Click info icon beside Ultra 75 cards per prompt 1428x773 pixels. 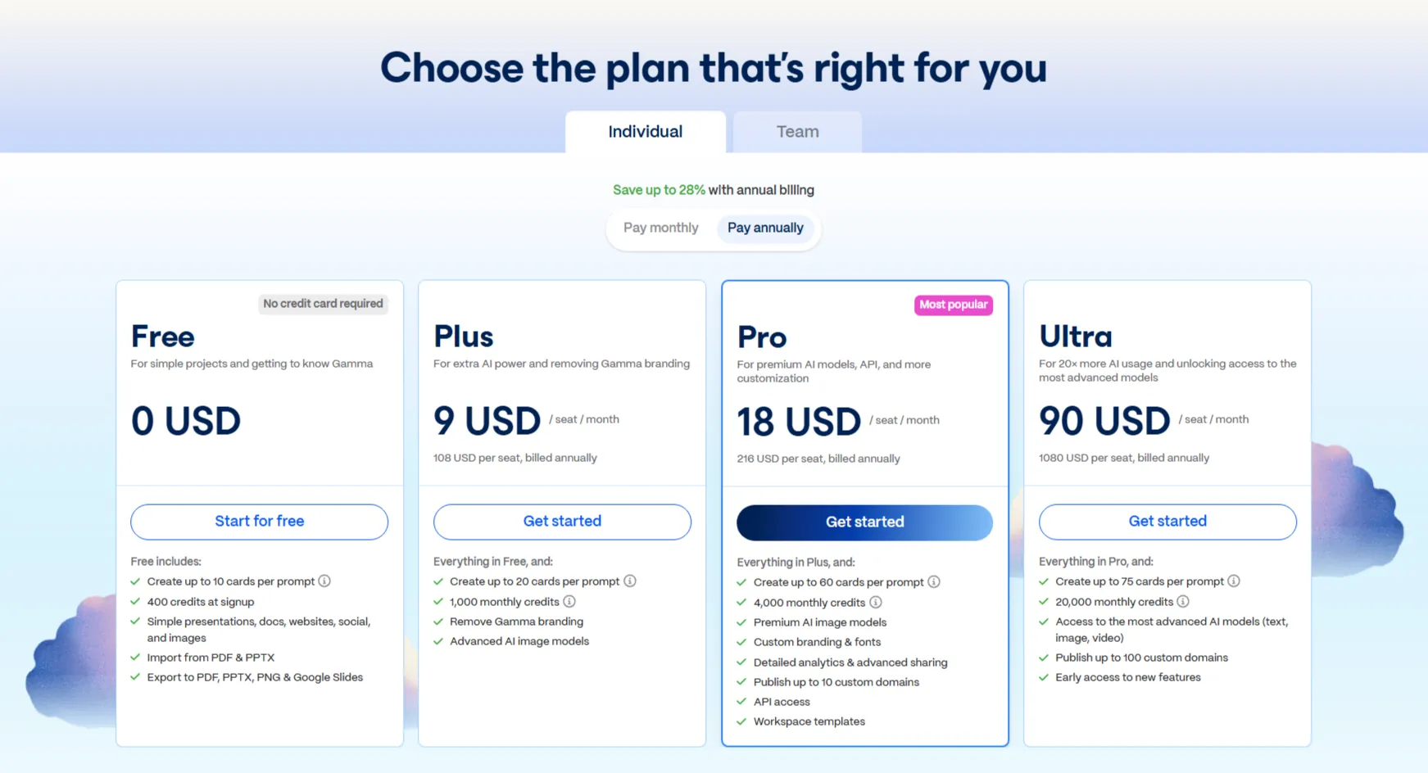[1234, 581]
